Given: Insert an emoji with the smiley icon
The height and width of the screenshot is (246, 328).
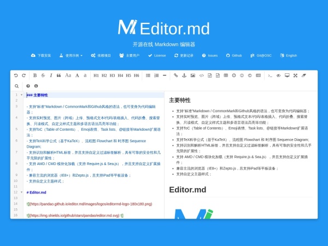Looking at the screenshot, I should coord(242,75).
